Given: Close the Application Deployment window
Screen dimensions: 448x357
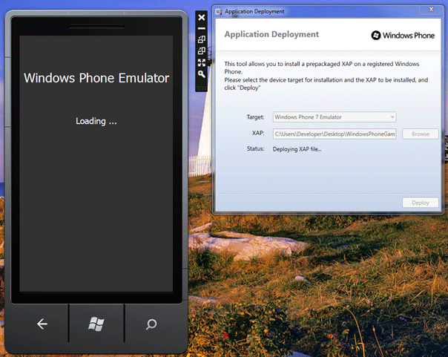Looking at the screenshot, I should (431, 10).
